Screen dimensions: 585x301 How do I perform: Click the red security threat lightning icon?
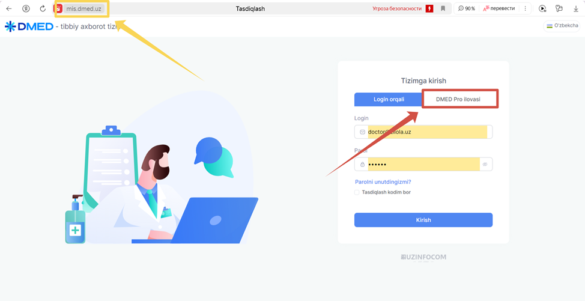pos(429,8)
